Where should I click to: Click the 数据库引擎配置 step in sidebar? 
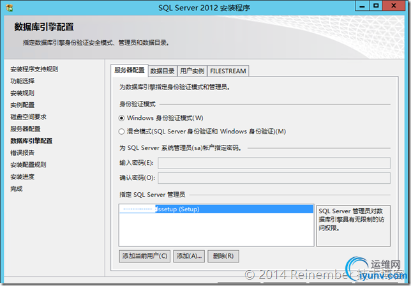tap(31, 141)
